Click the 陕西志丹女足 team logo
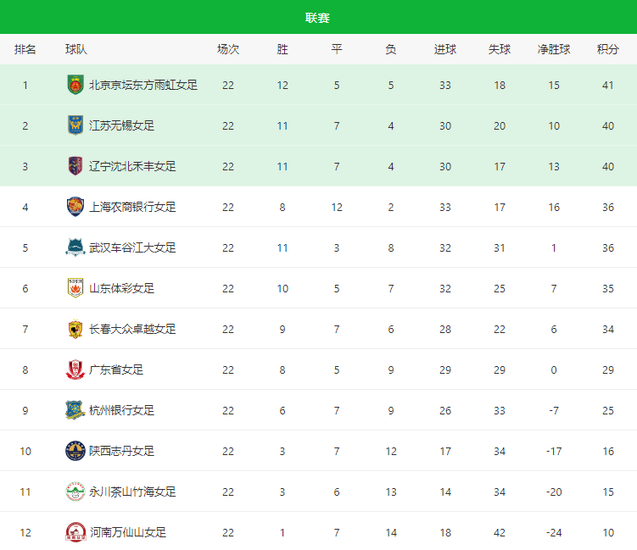Screen dimensions: 637x550 [75, 451]
